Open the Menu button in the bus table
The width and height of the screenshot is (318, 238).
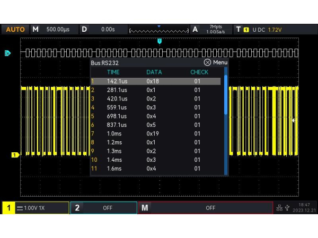(x=220, y=62)
